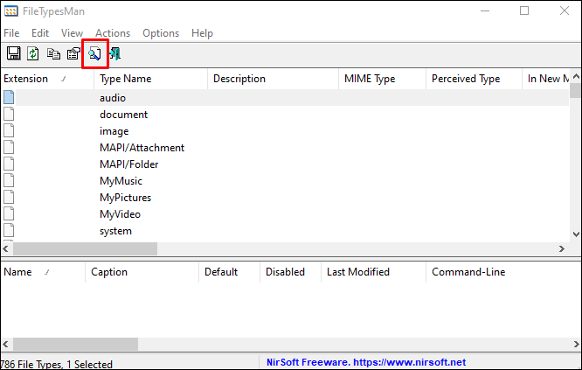Sort lower pane by Name column header
Screen dimensions: 582x370
(43, 272)
